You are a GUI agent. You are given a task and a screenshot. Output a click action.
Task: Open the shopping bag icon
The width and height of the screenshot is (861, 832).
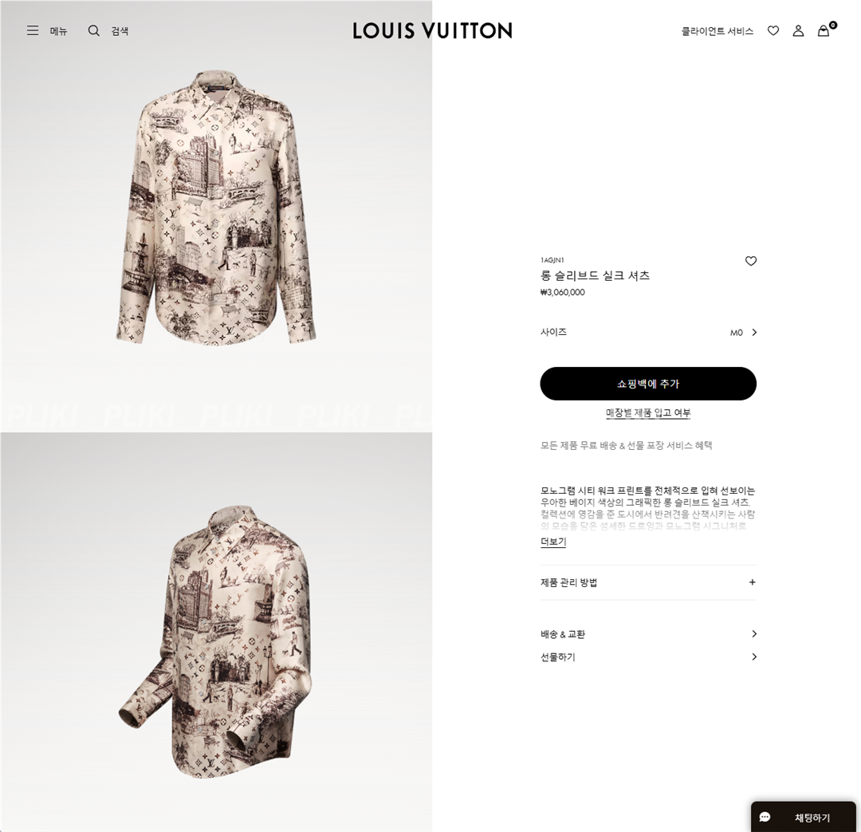pos(824,31)
